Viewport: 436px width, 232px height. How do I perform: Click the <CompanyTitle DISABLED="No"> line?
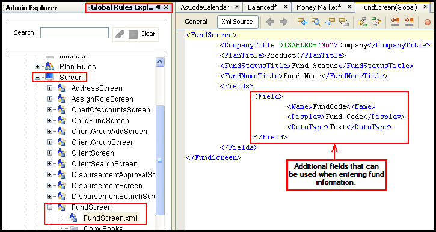point(325,45)
